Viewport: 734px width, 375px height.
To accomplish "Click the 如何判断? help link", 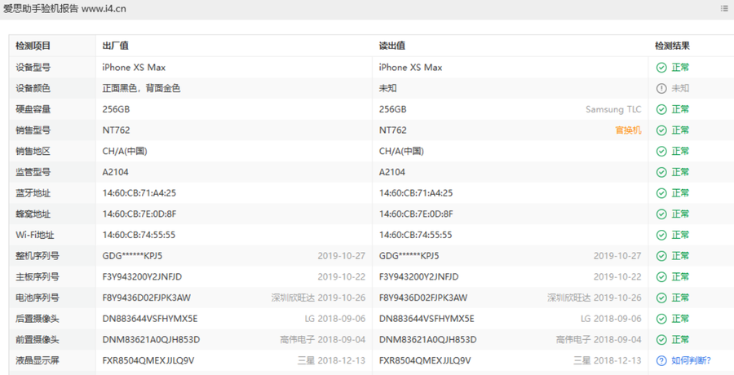I will [691, 360].
